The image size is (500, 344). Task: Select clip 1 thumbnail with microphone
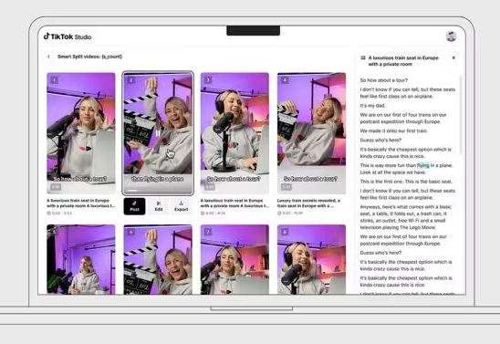pos(81,133)
